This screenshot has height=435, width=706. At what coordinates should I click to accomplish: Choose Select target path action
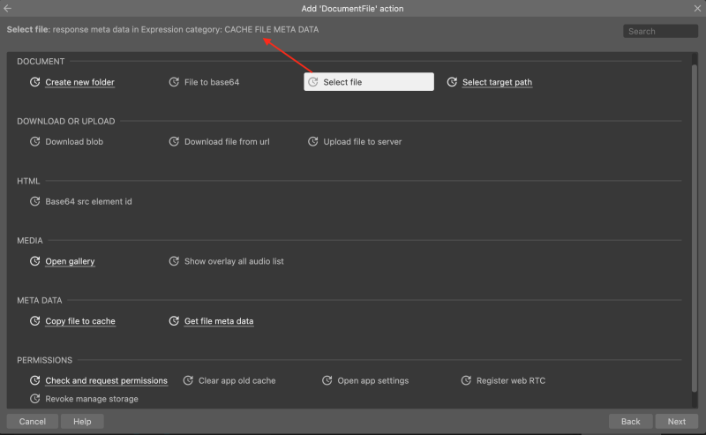pyautogui.click(x=497, y=82)
